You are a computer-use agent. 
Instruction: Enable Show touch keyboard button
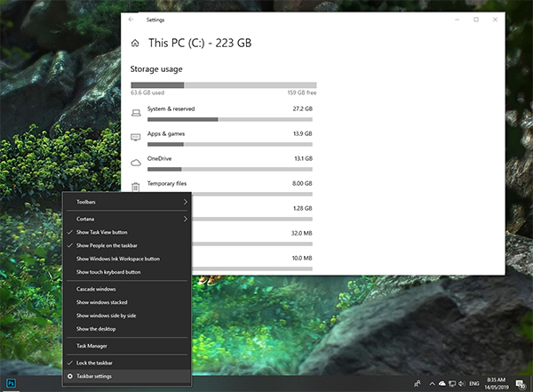(x=127, y=272)
